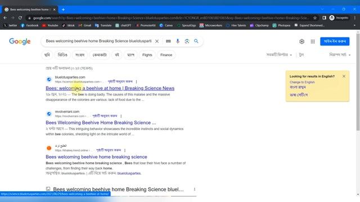Open the Microworkers bookmark
The width and height of the screenshot is (360, 202).
click(x=211, y=25)
